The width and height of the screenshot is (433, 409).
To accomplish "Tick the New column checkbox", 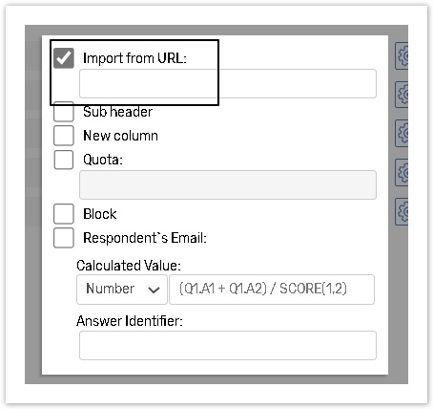I will click(64, 136).
